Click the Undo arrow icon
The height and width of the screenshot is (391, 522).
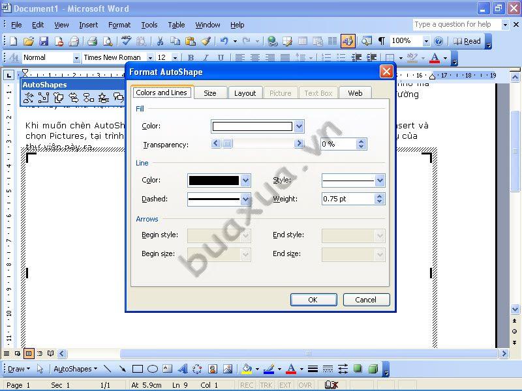tap(224, 41)
